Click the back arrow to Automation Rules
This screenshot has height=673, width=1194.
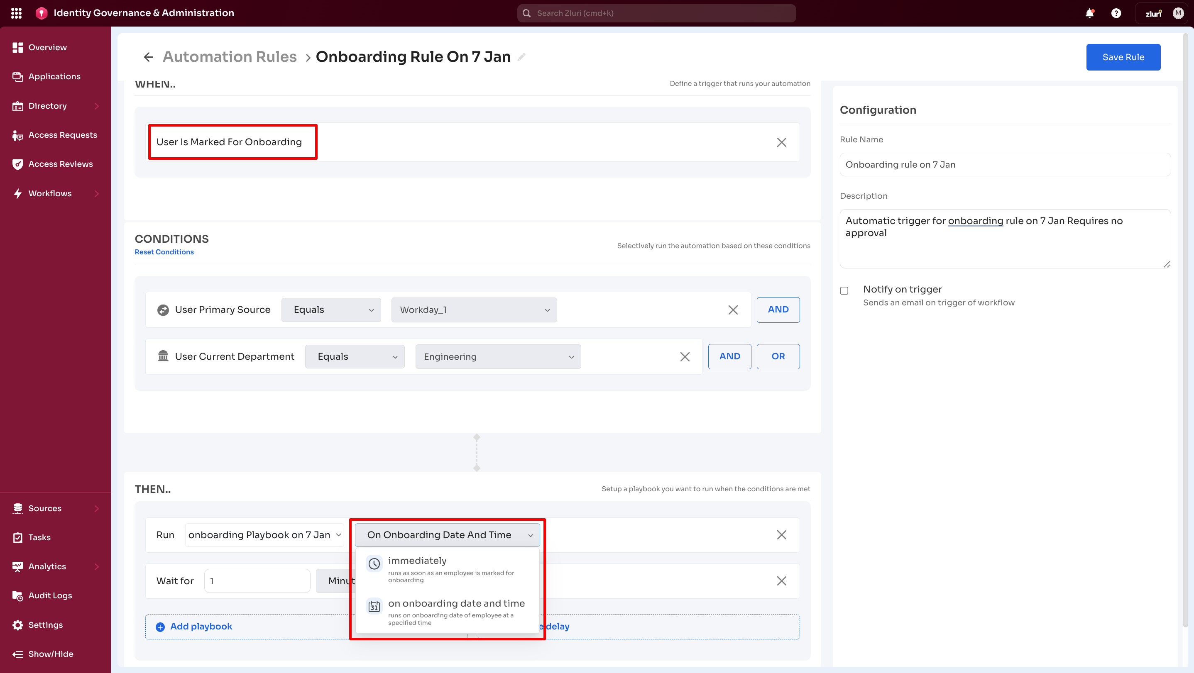coord(148,56)
